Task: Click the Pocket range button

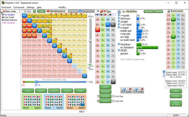Action: 41,91
